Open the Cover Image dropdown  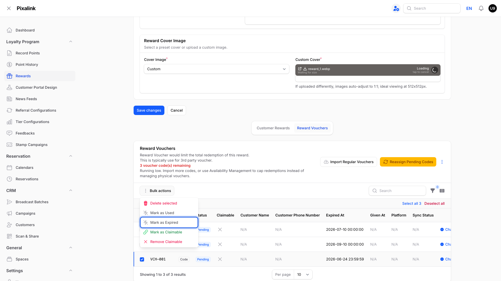point(217,69)
